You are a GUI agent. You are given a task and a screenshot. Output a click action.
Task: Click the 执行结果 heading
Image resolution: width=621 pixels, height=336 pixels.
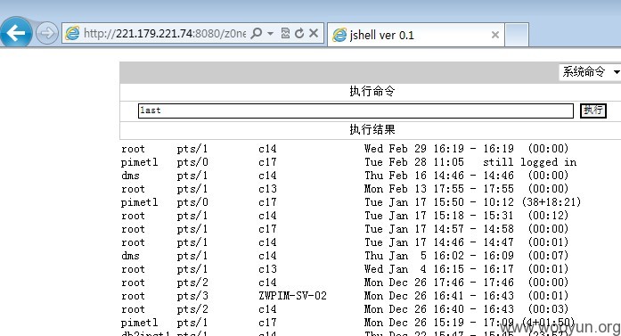point(372,129)
